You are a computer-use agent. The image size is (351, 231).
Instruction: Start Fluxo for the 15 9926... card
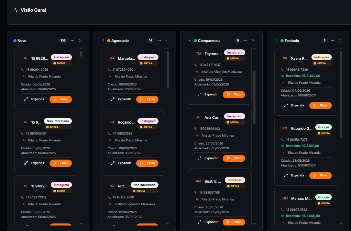[61, 99]
